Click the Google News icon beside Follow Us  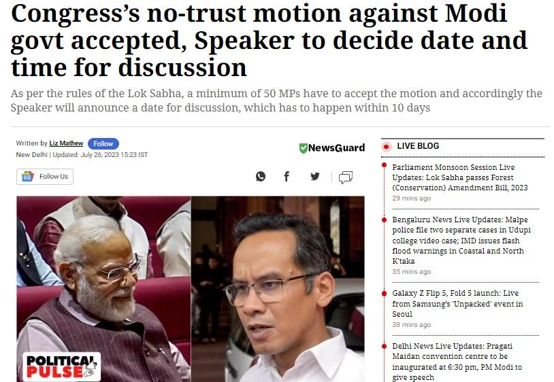pos(27,176)
